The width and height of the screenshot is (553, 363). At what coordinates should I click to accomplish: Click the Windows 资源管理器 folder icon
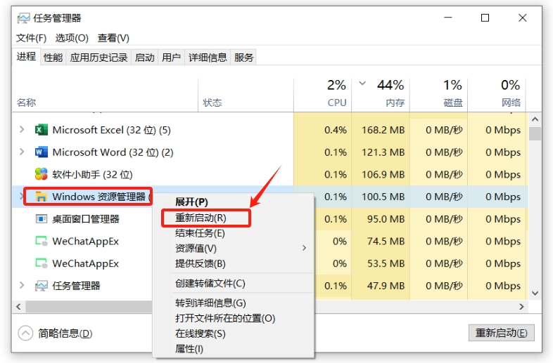[41, 197]
